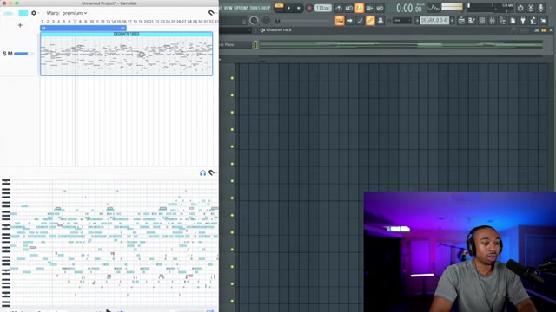Click the headphones icon above piano roll
Viewport: 556px width, 312px height.
202,173
